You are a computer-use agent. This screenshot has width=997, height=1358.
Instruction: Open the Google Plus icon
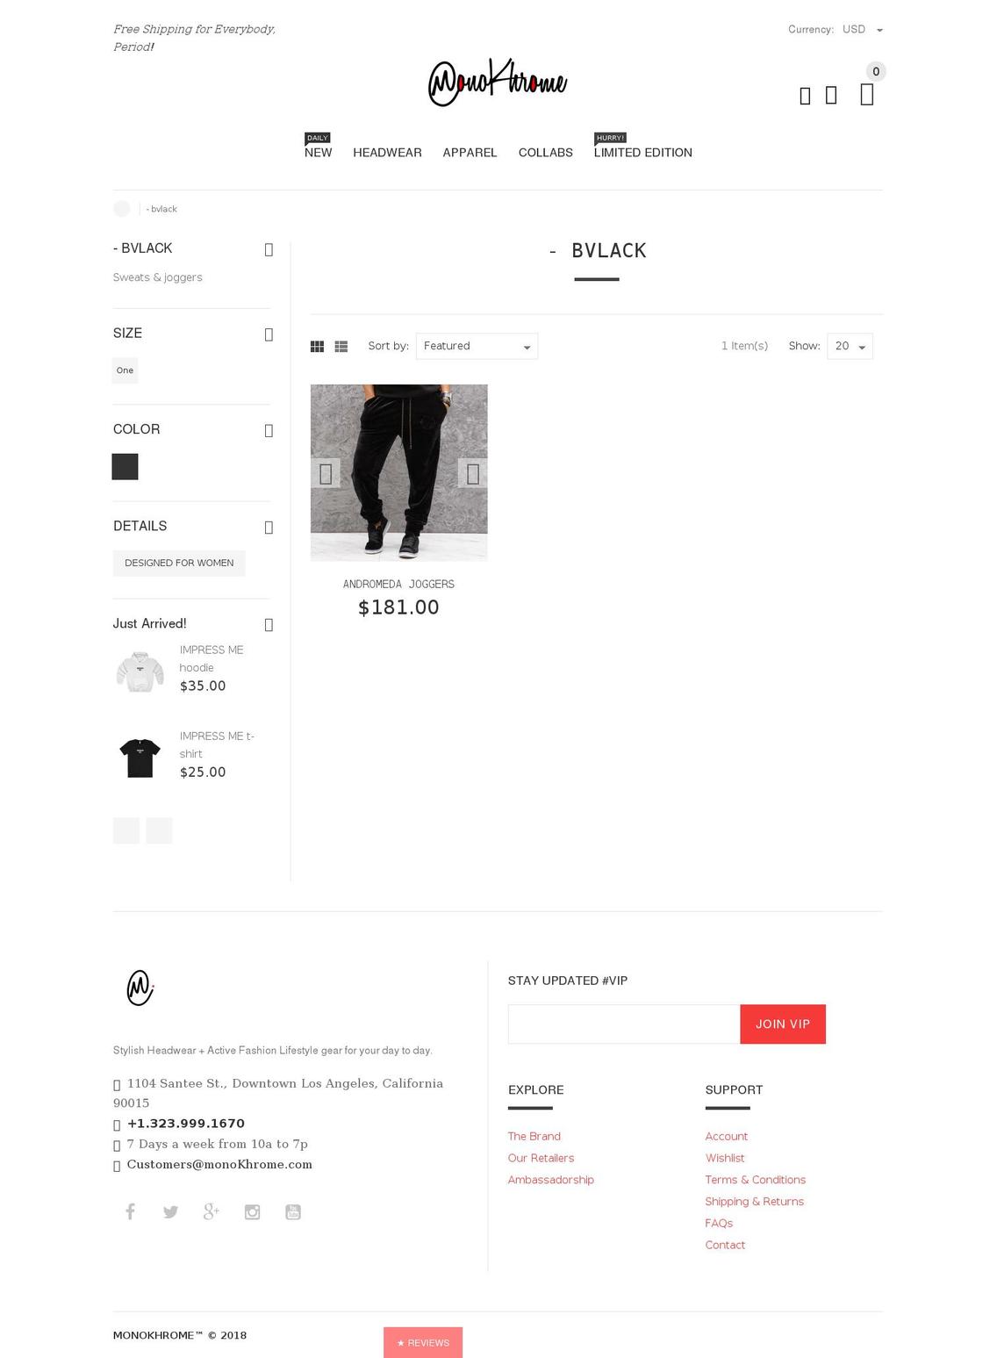coord(212,1212)
